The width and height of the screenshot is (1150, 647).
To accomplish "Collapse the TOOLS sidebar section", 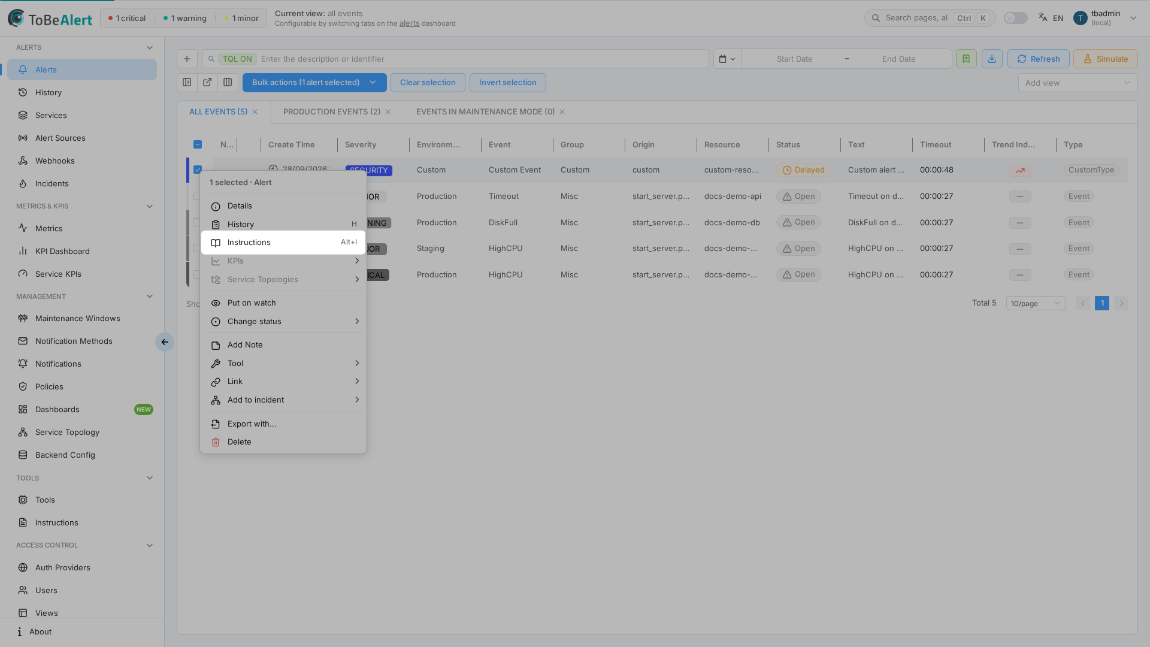I will [x=150, y=478].
